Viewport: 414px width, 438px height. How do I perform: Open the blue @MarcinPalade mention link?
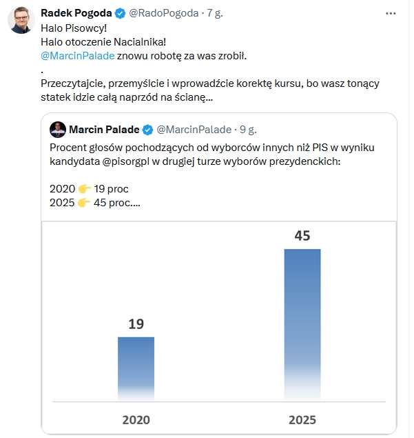point(78,55)
